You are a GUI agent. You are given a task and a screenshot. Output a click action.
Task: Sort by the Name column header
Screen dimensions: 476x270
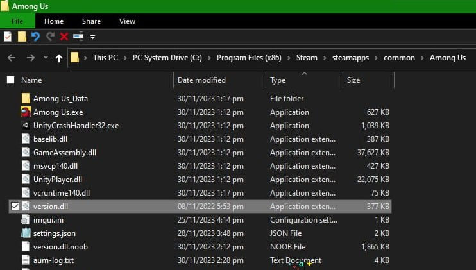(31, 80)
